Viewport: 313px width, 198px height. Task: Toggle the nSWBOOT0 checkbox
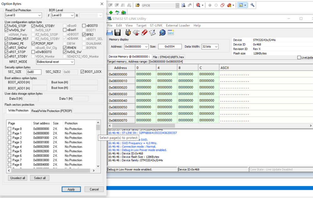tap(33, 52)
